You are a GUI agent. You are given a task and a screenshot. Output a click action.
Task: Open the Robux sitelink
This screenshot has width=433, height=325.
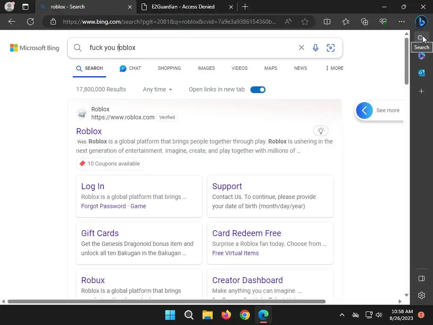(93, 280)
